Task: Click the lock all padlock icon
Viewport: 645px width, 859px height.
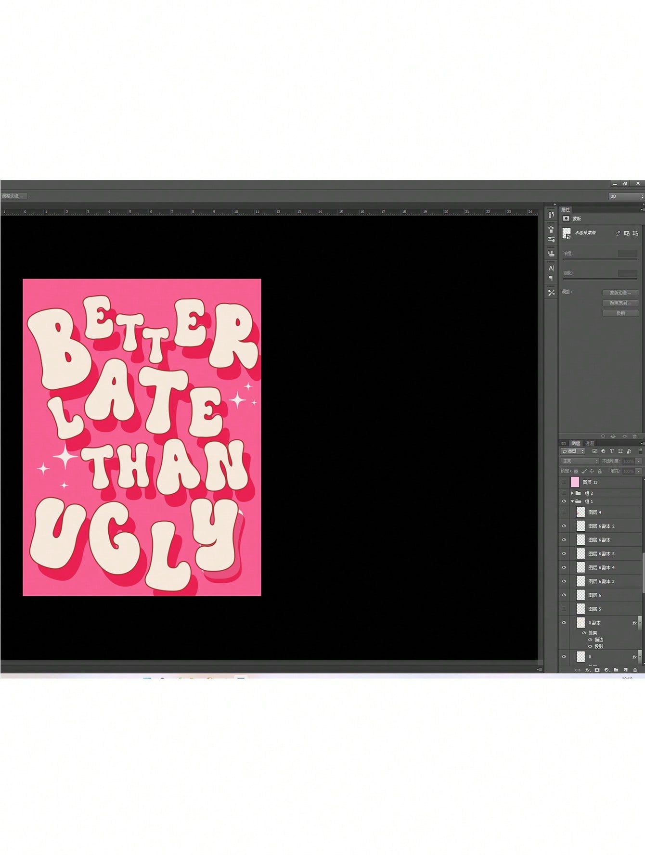Action: (600, 471)
